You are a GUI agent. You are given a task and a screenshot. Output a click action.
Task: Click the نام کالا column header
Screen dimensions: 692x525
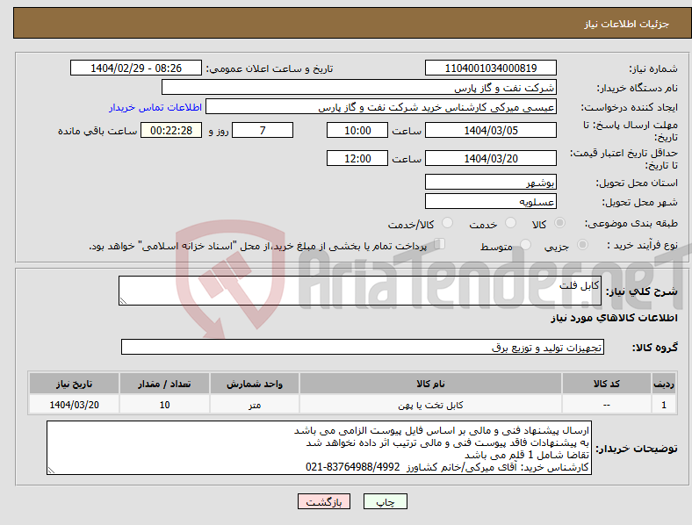[x=430, y=384]
